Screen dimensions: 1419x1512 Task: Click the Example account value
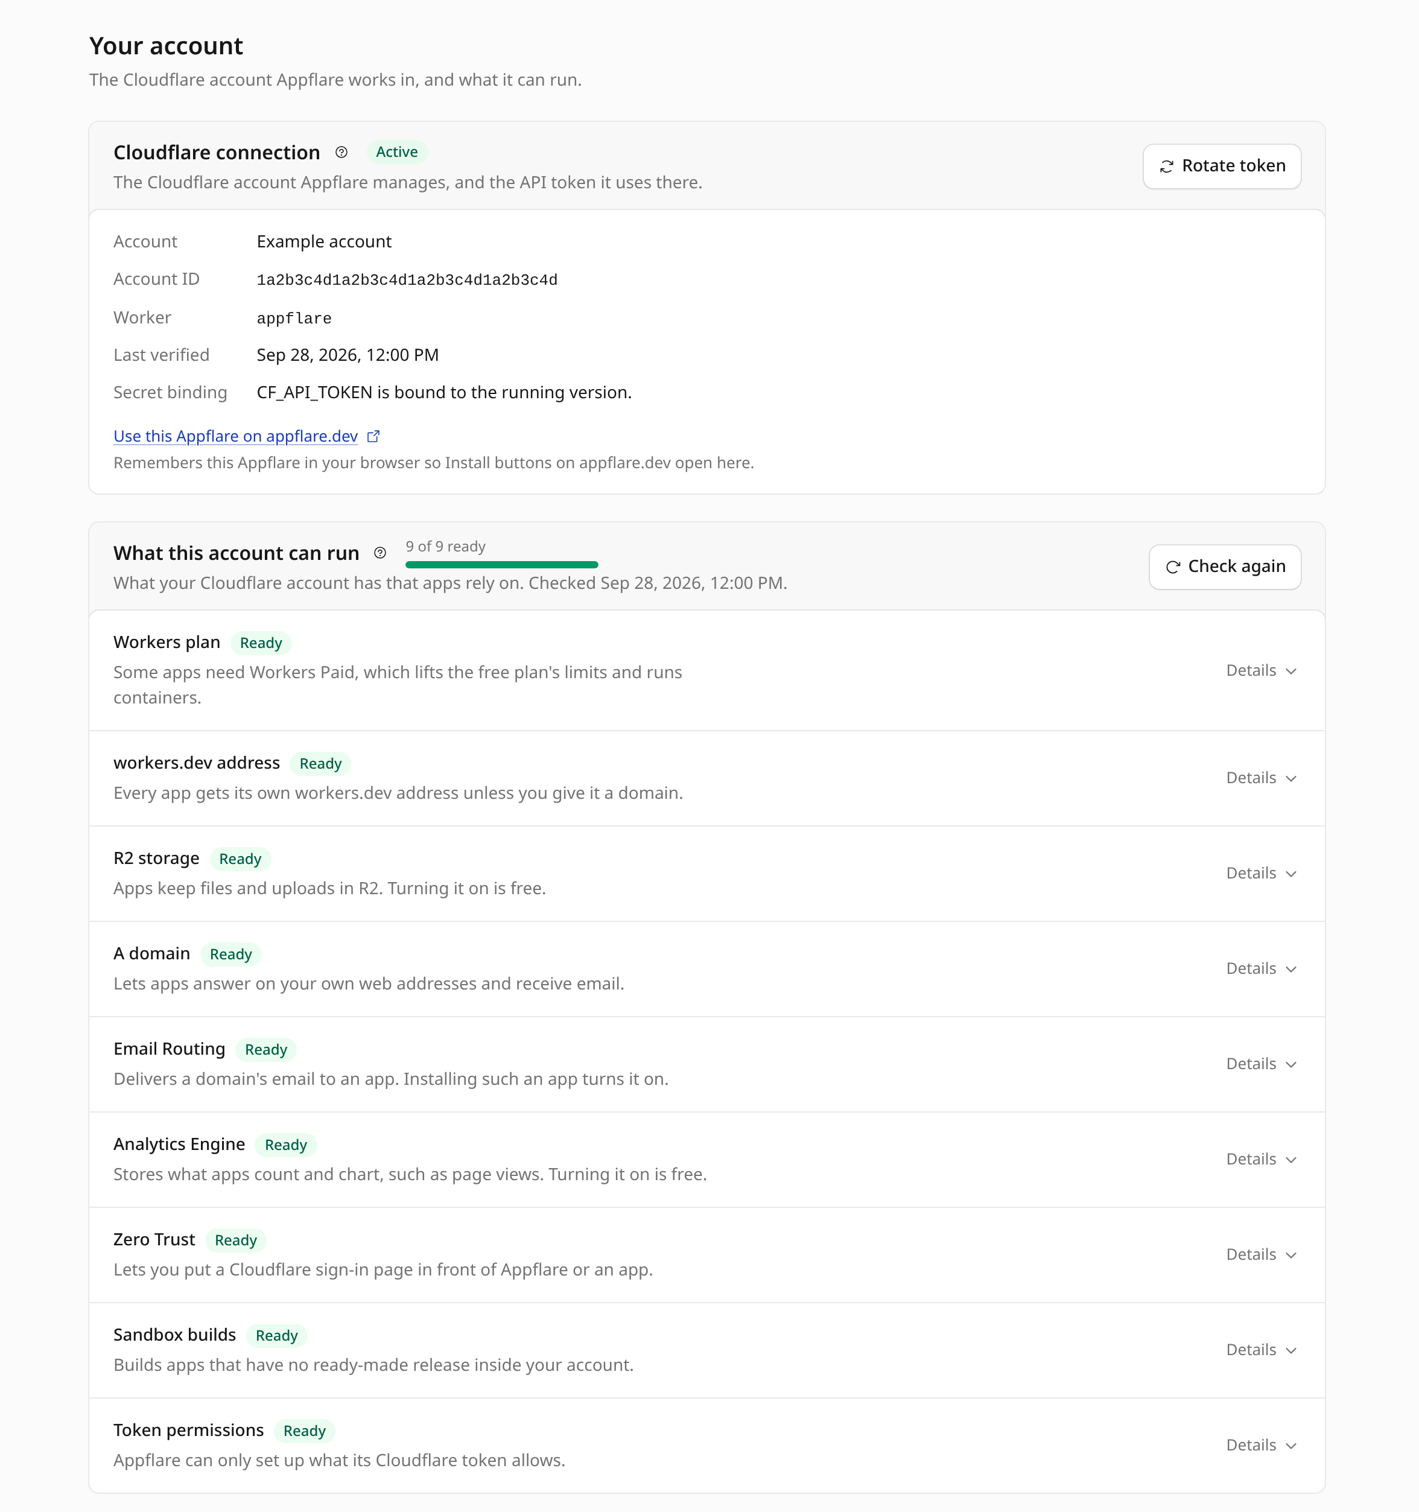click(x=324, y=242)
